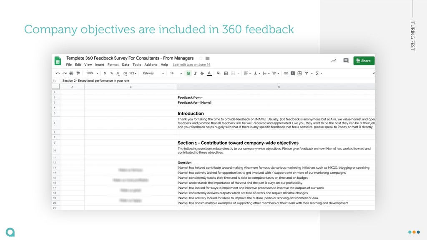Screen dimensions: 427x240
Task: Select column C header
Action: click(x=276, y=87)
